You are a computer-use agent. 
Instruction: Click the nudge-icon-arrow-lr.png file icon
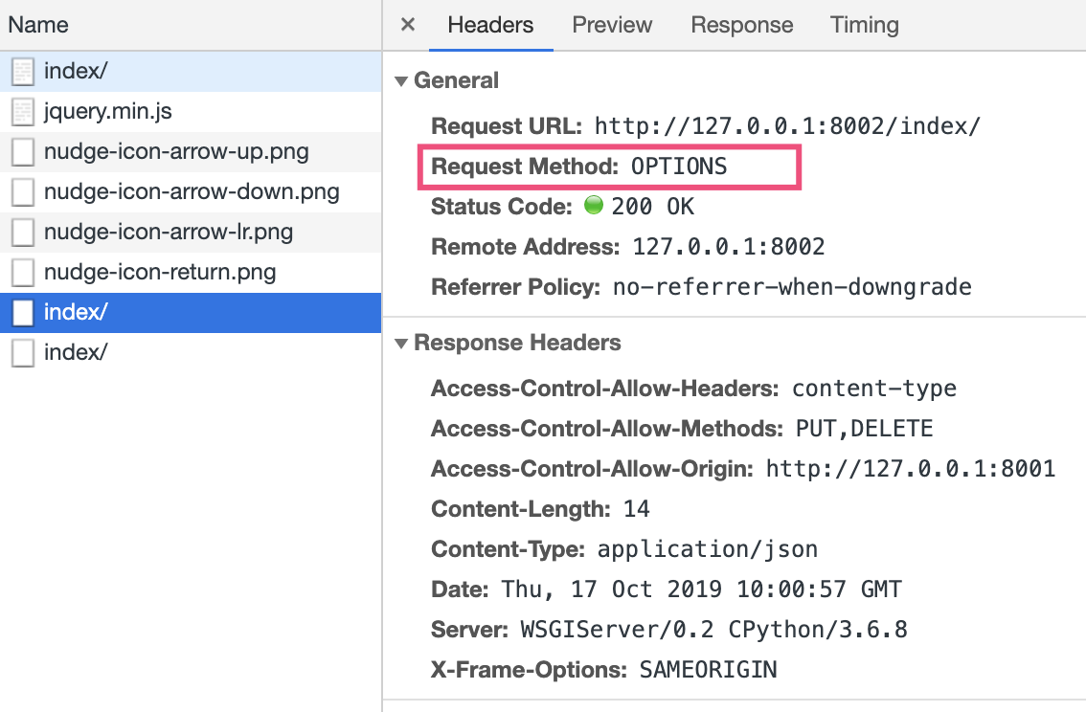click(23, 233)
